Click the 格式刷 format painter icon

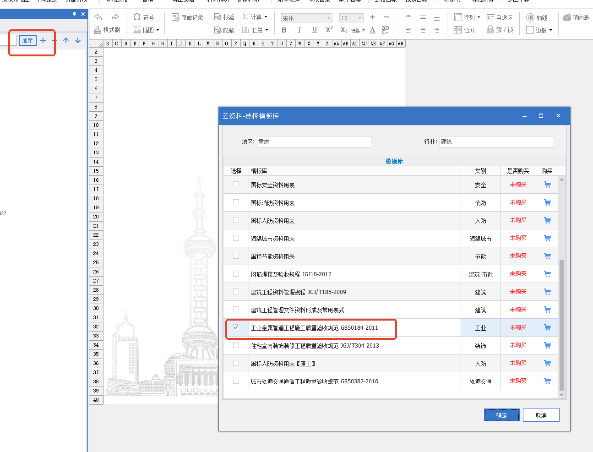[x=98, y=30]
